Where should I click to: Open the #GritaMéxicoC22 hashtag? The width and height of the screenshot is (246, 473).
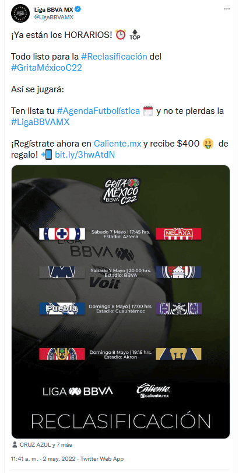click(x=47, y=68)
